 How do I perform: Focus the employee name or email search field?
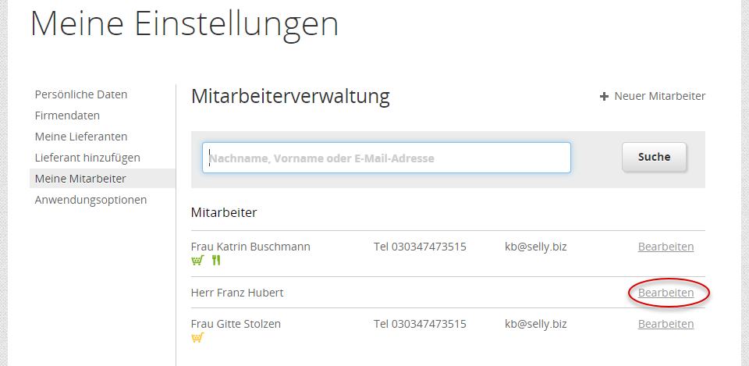coord(386,158)
